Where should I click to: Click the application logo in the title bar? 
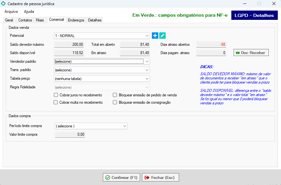point(4,4)
